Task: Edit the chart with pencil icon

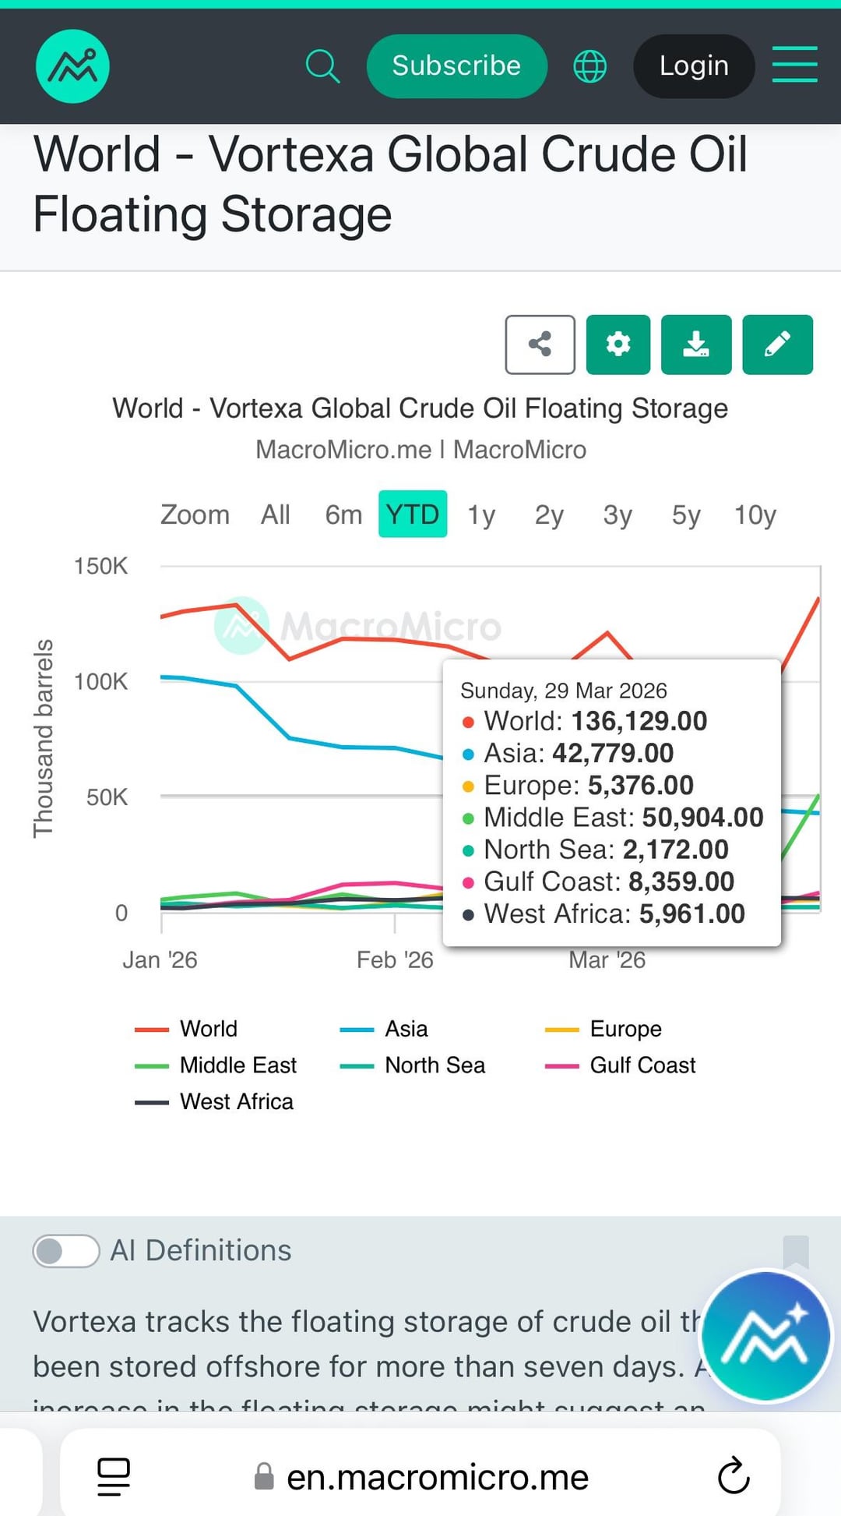Action: pos(777,345)
